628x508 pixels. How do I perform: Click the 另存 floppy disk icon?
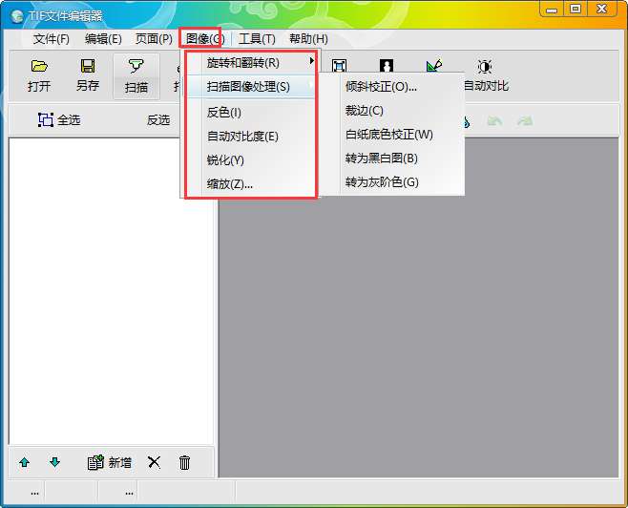click(x=88, y=66)
